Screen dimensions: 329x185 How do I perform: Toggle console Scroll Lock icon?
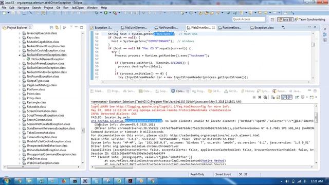pos(278,97)
